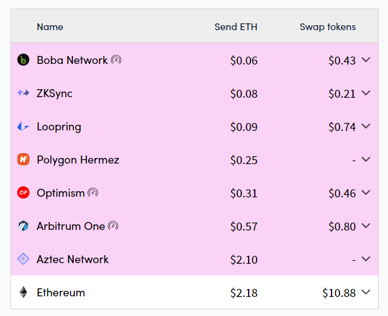Sort by the Swap tokens column header
The height and width of the screenshot is (316, 388).
[328, 27]
